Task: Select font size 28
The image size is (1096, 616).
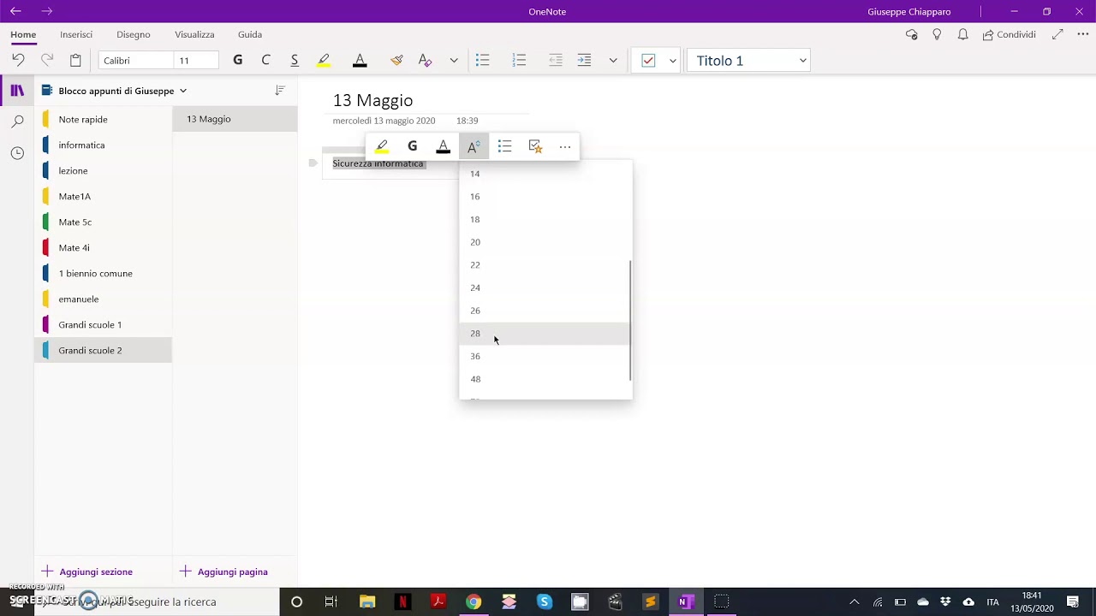Action: tap(545, 334)
